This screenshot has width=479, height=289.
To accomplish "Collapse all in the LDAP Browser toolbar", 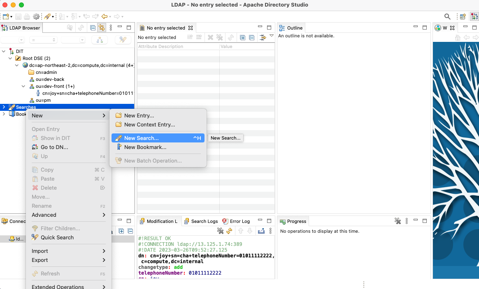I will click(x=93, y=28).
